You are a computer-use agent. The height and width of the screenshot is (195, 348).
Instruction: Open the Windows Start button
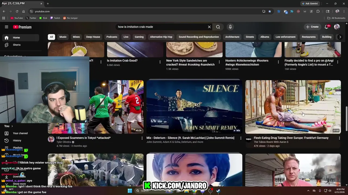(130, 191)
